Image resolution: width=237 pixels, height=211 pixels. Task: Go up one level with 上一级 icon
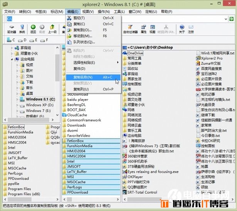[52, 29]
